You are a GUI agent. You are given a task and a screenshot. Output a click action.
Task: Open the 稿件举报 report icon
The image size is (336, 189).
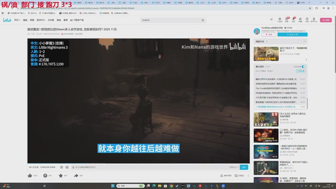[x=226, y=176]
